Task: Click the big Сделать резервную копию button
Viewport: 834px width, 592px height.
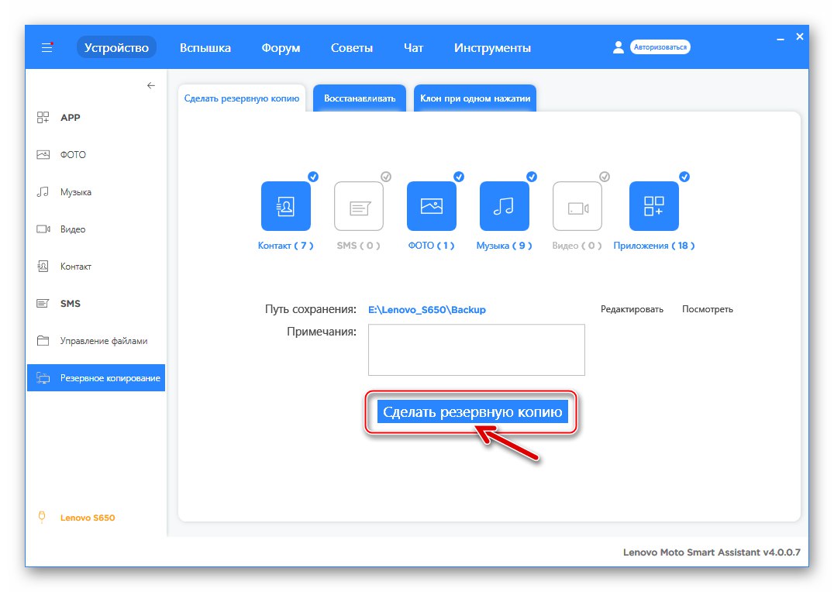Action: [x=472, y=412]
